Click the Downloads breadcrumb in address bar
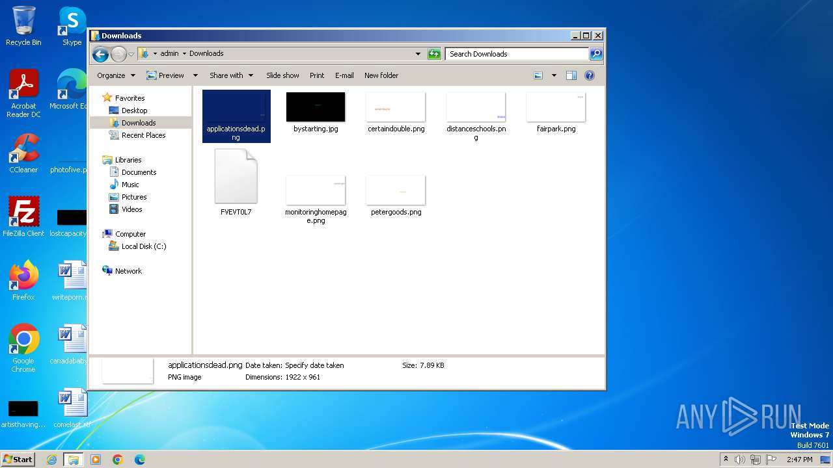The height and width of the screenshot is (468, 833). click(206, 53)
